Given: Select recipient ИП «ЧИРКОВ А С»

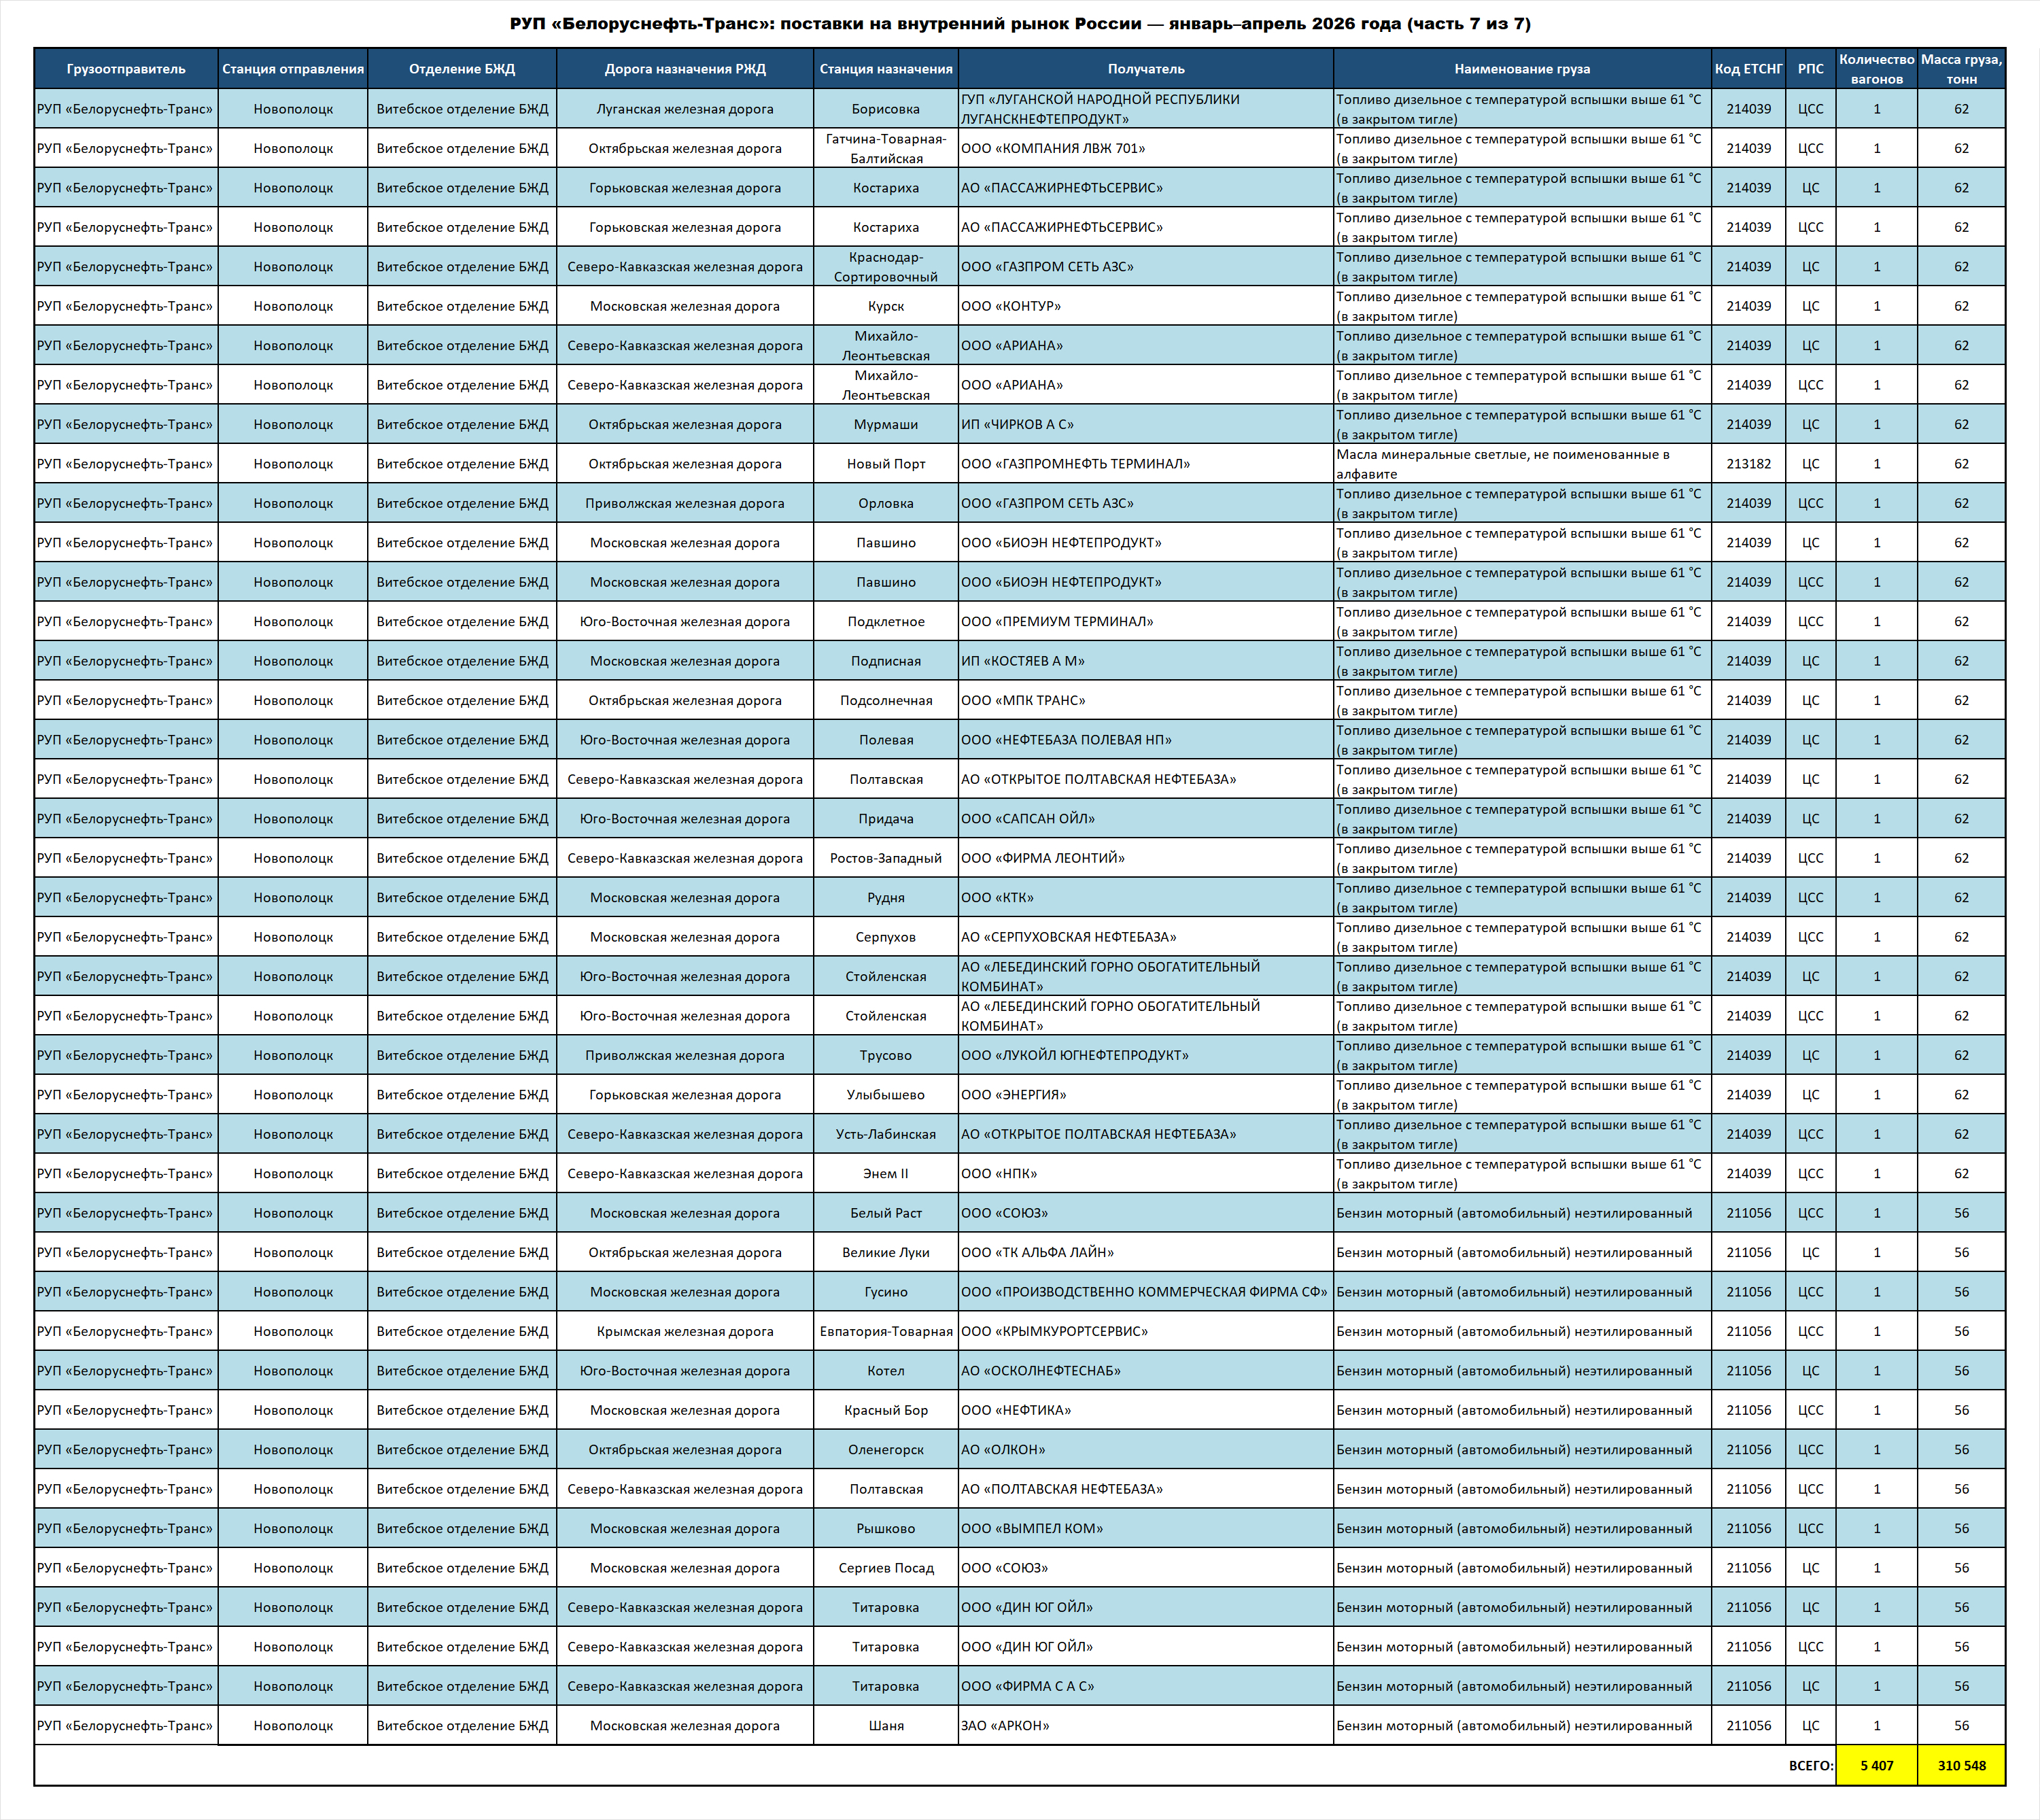Looking at the screenshot, I should pyautogui.click(x=1146, y=424).
